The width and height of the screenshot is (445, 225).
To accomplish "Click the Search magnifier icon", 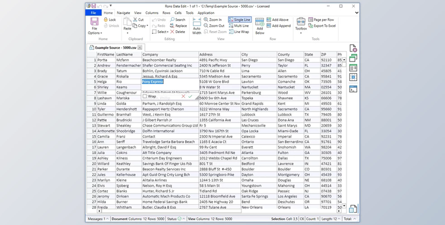I will (172, 20).
